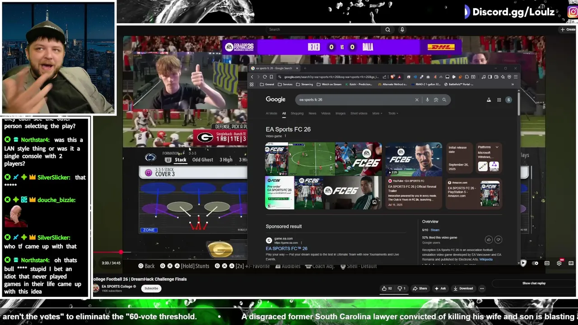Viewport: 578px width, 325px height.
Task: Click the magnifier search button in Google box
Action: coord(444,100)
